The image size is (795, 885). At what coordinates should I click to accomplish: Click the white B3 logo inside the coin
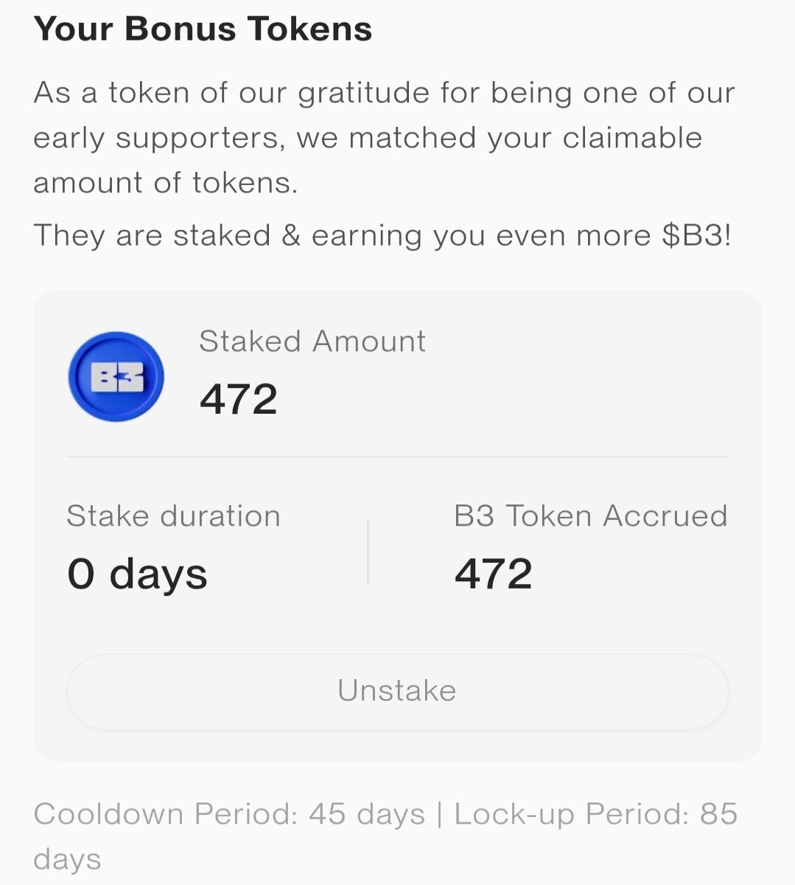pyautogui.click(x=116, y=377)
